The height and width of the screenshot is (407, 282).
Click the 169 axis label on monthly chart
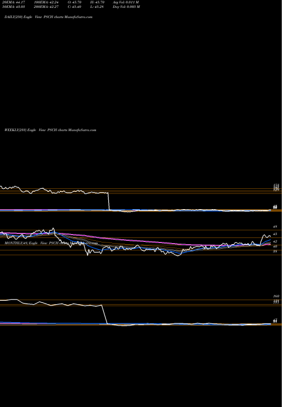tap(276, 296)
